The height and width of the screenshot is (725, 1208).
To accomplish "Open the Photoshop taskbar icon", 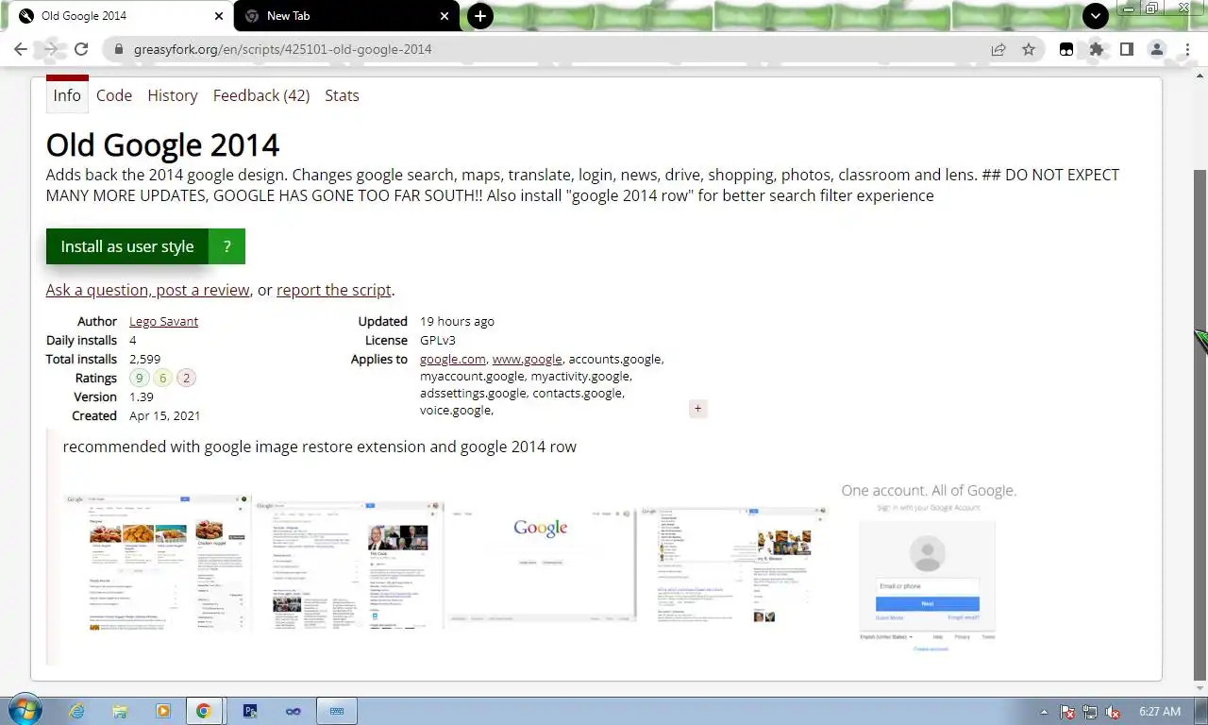I will tap(250, 712).
